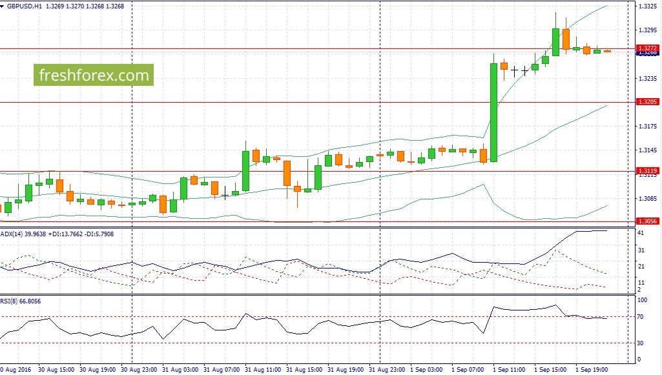662x375 pixels.
Task: Click the RSI 30 level scale value
Action: tap(640, 343)
